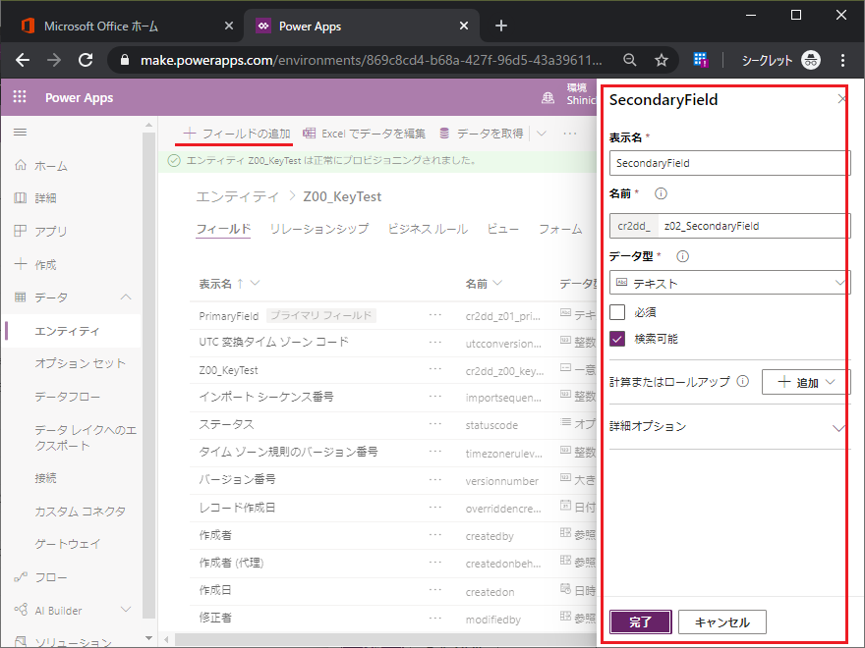Expand the AI Builder chevron
Viewport: 865px width, 648px height.
point(126,610)
